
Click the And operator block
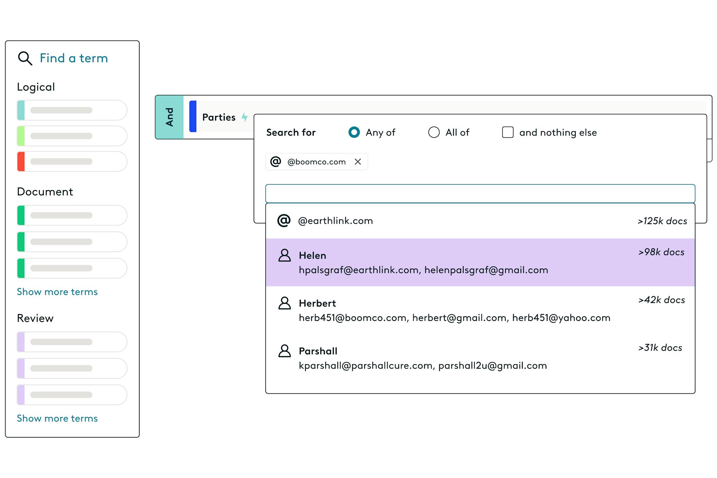point(169,117)
